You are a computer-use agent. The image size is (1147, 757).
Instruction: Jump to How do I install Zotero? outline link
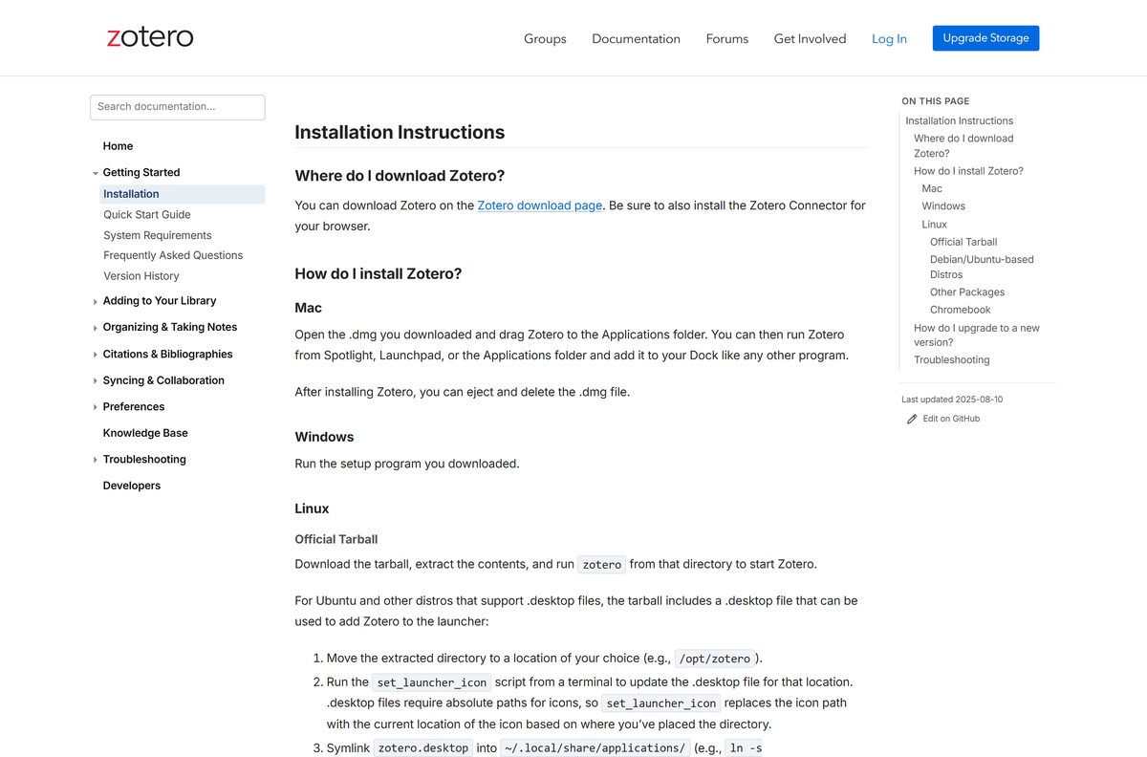[x=968, y=171]
